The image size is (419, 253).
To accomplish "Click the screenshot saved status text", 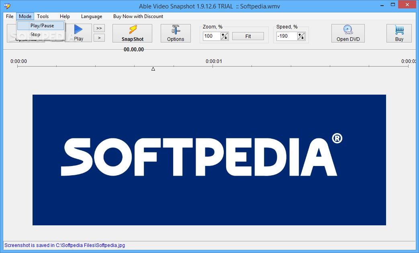I will click(x=65, y=245).
